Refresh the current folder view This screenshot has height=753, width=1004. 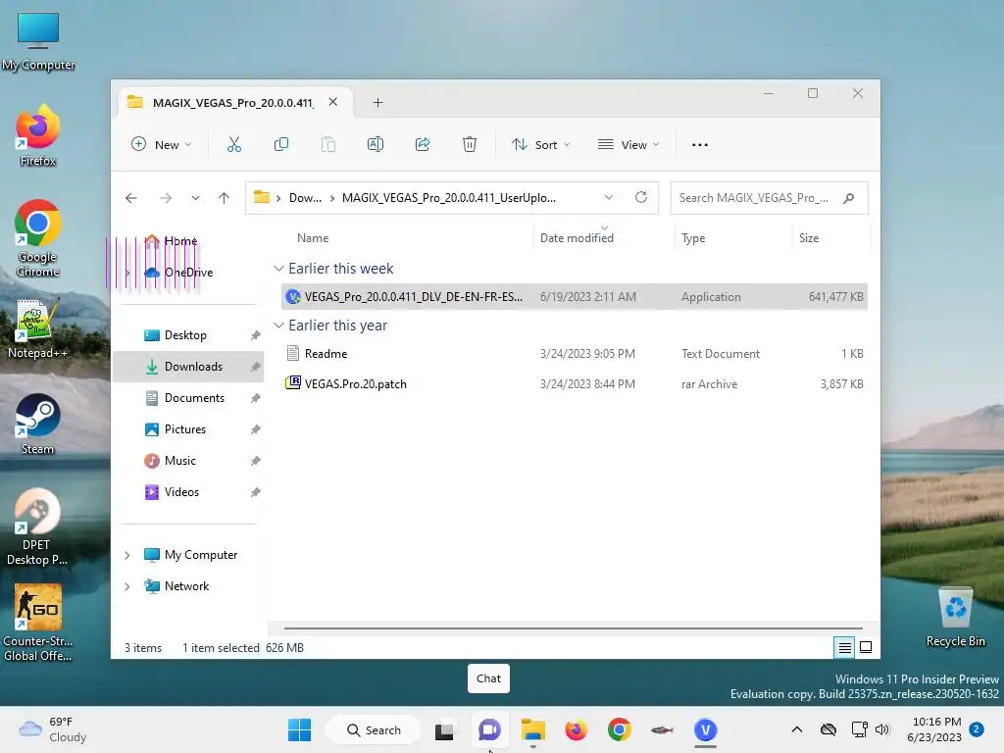click(641, 197)
